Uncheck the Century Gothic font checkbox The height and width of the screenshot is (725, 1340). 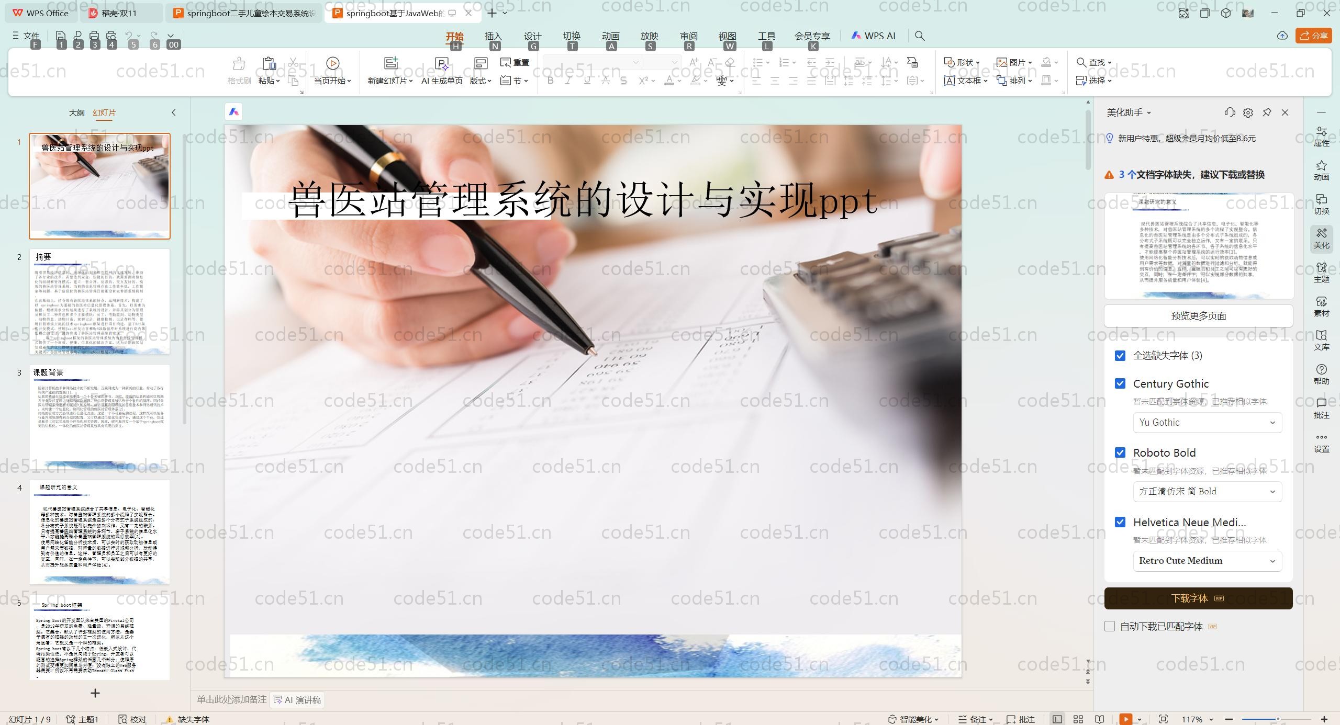click(1120, 383)
